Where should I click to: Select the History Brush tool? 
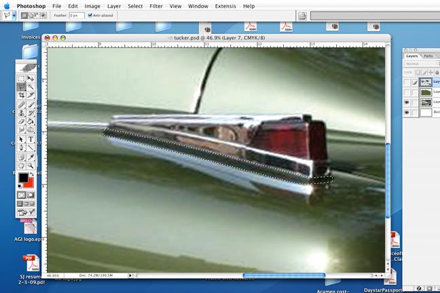click(x=31, y=113)
